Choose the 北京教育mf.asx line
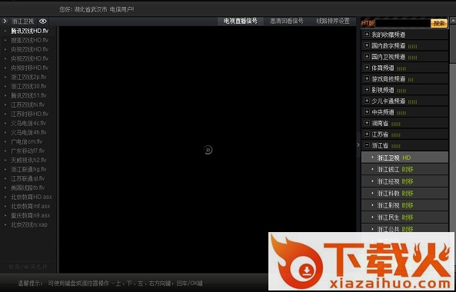Image resolution: width=456 pixels, height=292 pixels. (30, 206)
